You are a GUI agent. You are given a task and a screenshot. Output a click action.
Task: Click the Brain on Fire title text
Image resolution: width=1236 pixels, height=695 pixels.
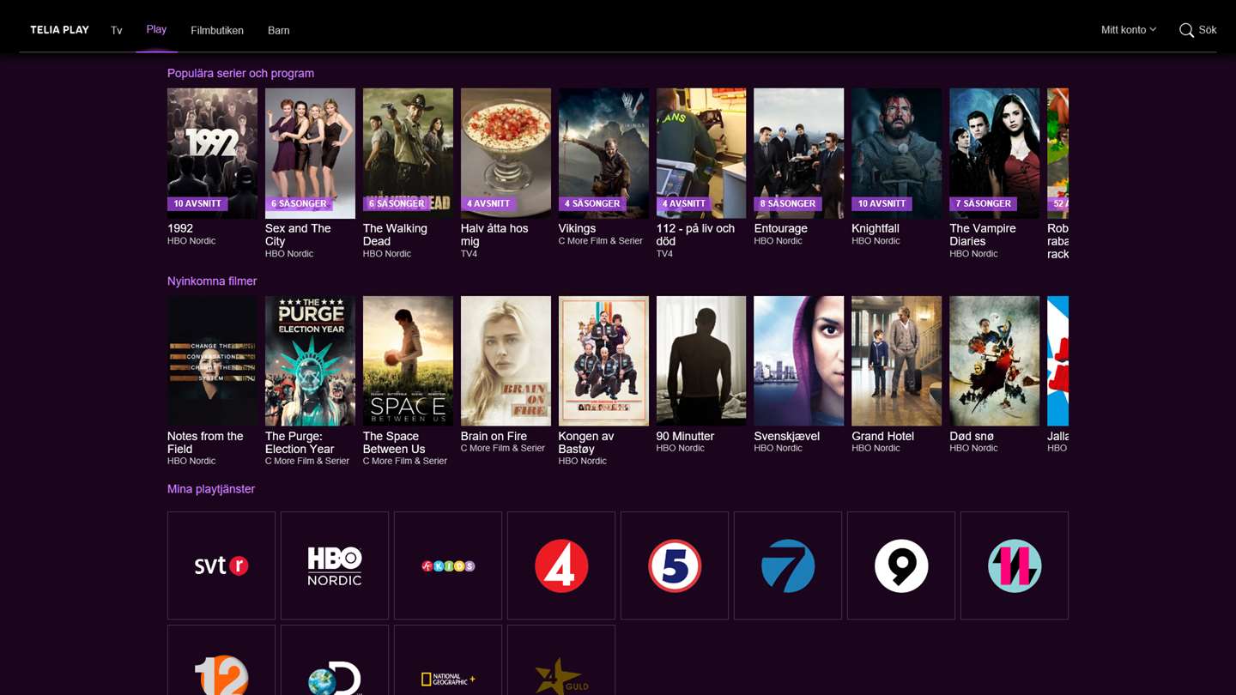tap(494, 436)
